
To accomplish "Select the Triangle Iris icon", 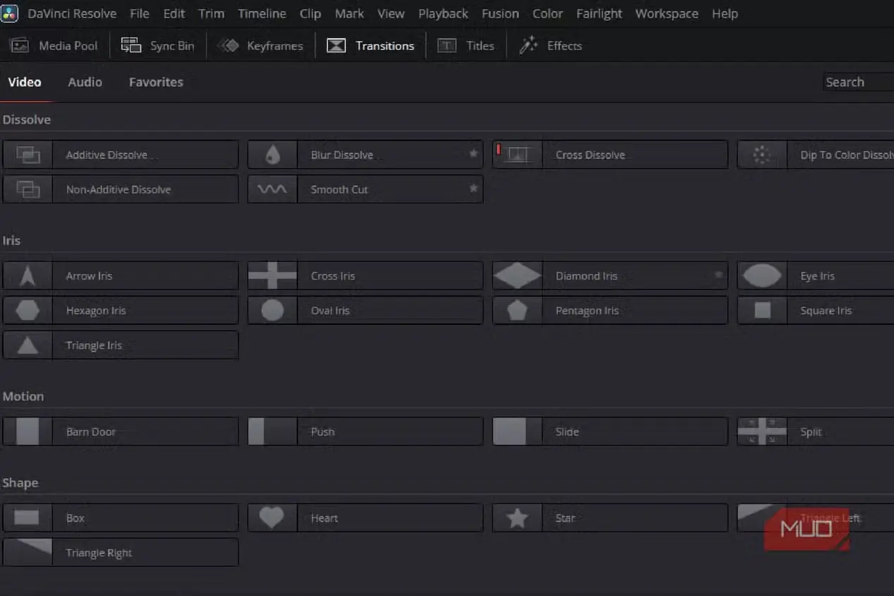I will click(x=28, y=345).
